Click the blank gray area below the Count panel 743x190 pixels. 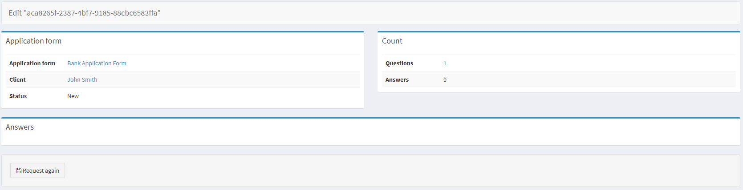click(x=556, y=104)
